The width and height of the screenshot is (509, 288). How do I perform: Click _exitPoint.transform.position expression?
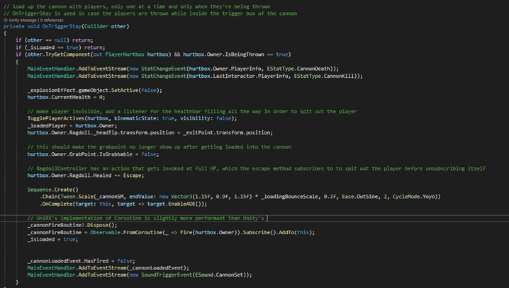point(228,133)
